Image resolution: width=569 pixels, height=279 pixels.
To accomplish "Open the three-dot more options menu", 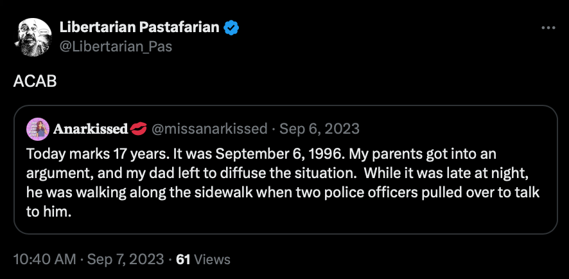I will tap(548, 28).
